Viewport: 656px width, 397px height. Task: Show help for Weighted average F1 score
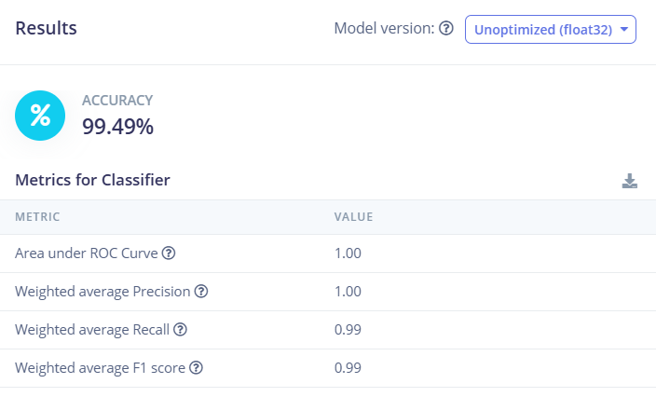point(196,368)
